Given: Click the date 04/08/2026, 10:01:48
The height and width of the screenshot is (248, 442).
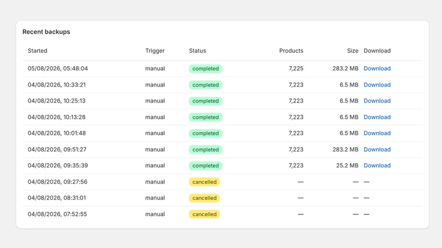Looking at the screenshot, I should point(57,133).
